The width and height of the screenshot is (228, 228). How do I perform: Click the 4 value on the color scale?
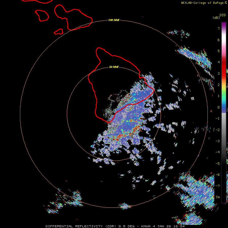[x=219, y=62]
